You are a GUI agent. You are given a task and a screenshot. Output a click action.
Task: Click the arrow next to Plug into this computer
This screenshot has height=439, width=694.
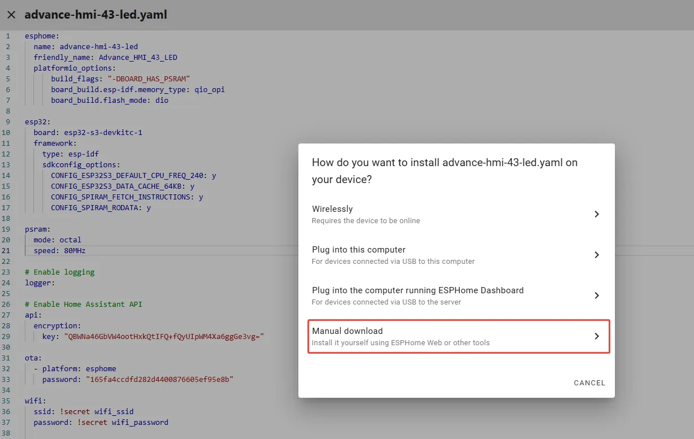(596, 255)
